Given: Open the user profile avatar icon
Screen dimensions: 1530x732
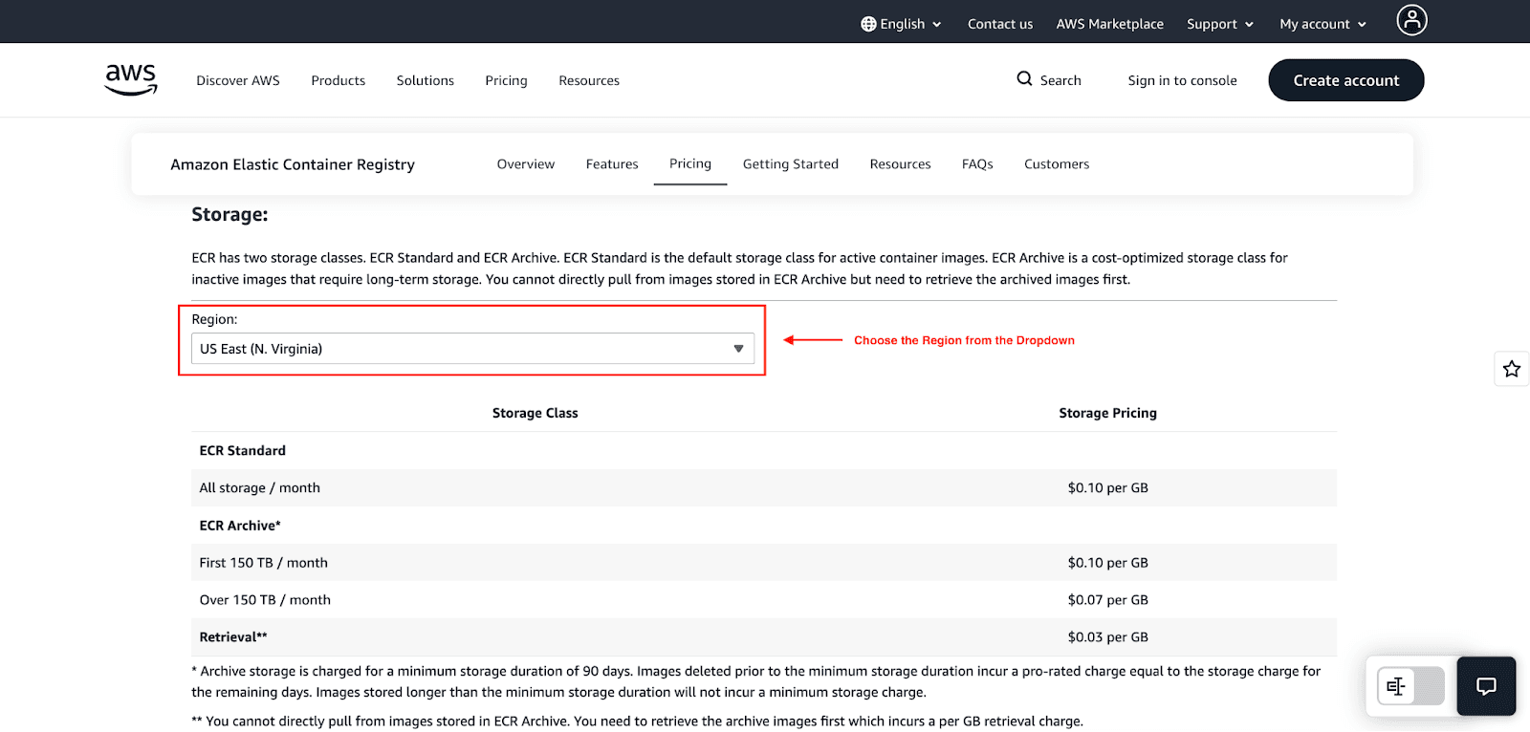Looking at the screenshot, I should point(1411,20).
